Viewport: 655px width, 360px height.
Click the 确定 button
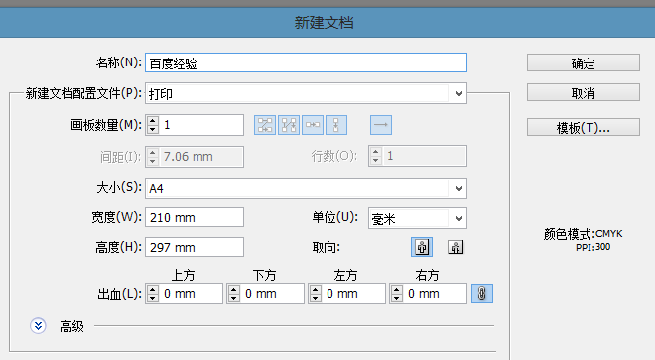(584, 62)
